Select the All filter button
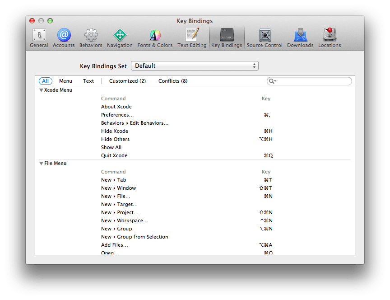The image size is (390, 300). point(45,81)
